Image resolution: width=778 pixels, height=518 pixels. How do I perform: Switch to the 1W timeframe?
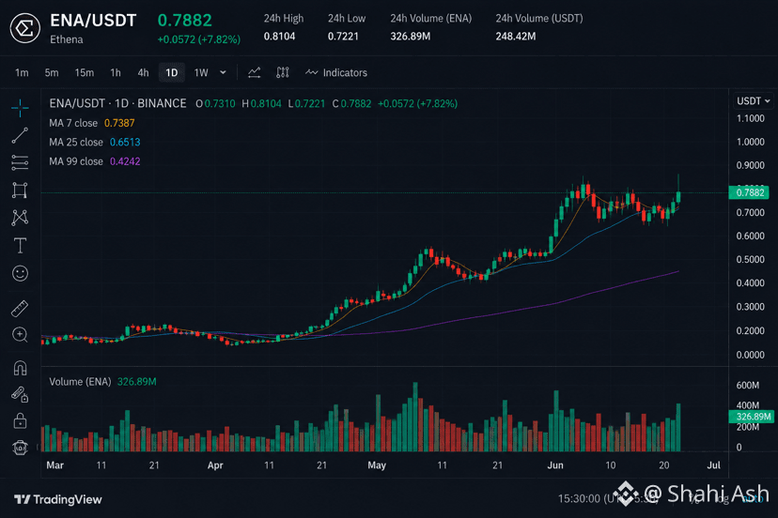tap(201, 73)
